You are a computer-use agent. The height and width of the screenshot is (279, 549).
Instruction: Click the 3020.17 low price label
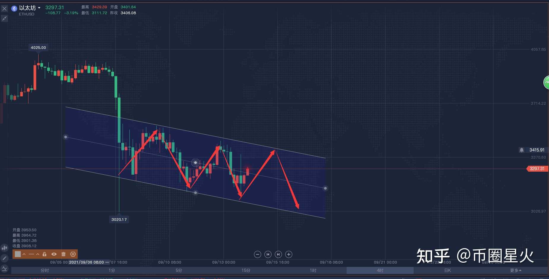(119, 219)
